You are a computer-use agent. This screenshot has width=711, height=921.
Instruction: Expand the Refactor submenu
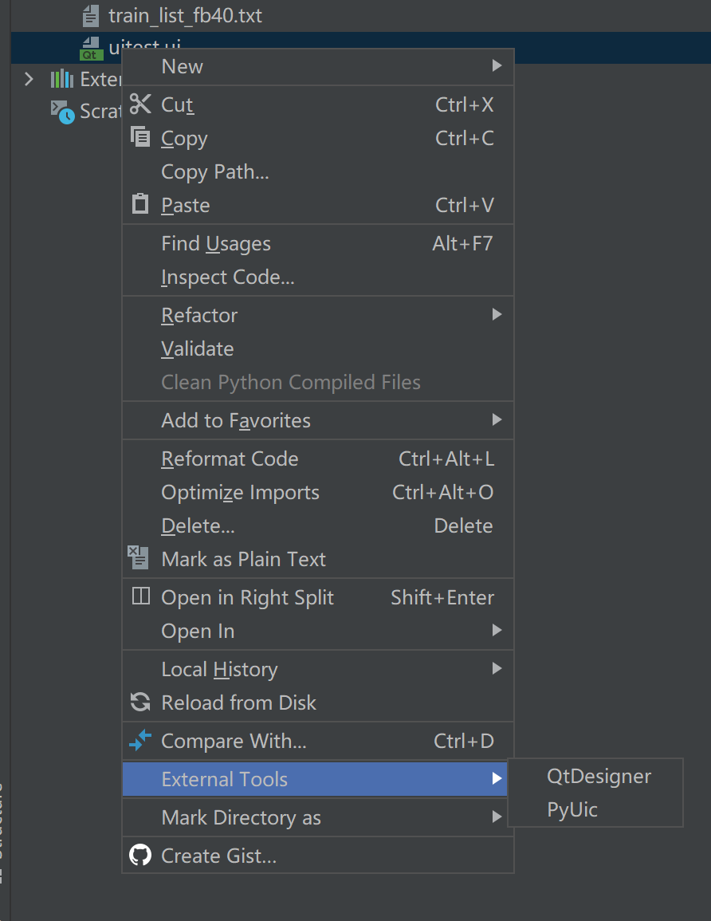point(199,315)
